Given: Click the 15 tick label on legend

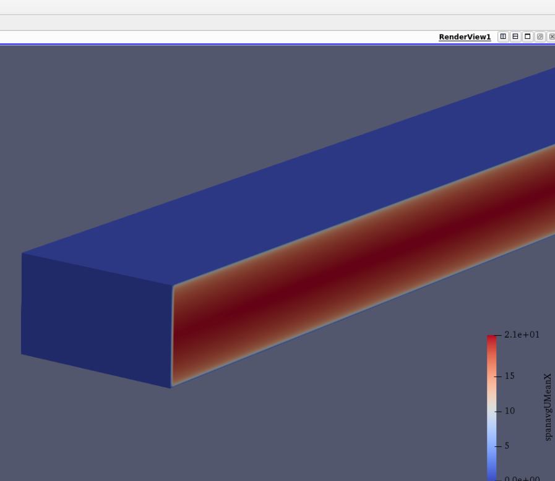Looking at the screenshot, I should 510,376.
